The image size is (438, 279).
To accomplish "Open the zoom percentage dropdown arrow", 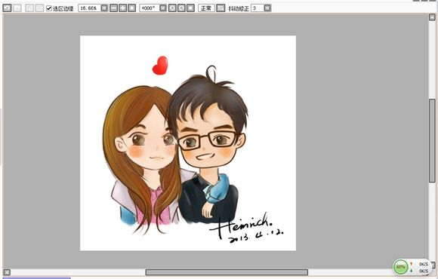I will [104, 8].
